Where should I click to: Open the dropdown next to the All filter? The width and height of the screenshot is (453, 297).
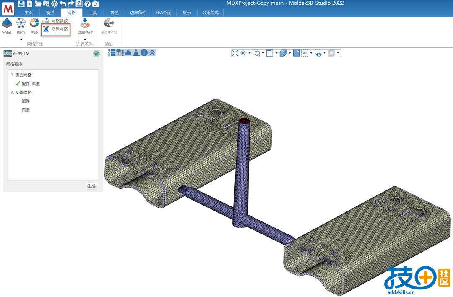[x=311, y=53]
